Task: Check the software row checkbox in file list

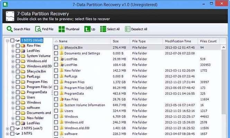Action: click(56, 134)
